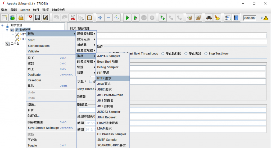This screenshot has height=148, width=271.
Task: Click the Paste clipboard icon
Action: 89,18
